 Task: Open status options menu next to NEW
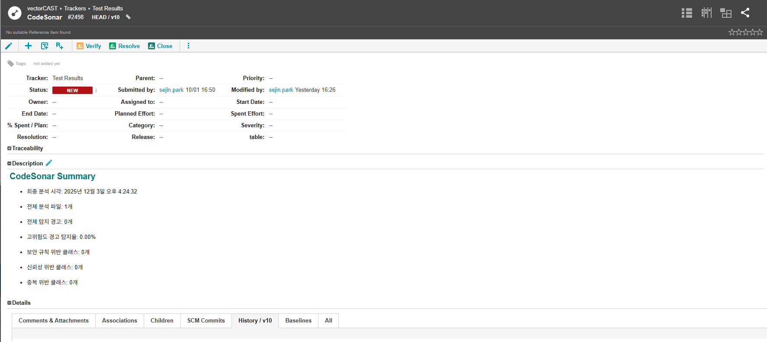click(96, 90)
